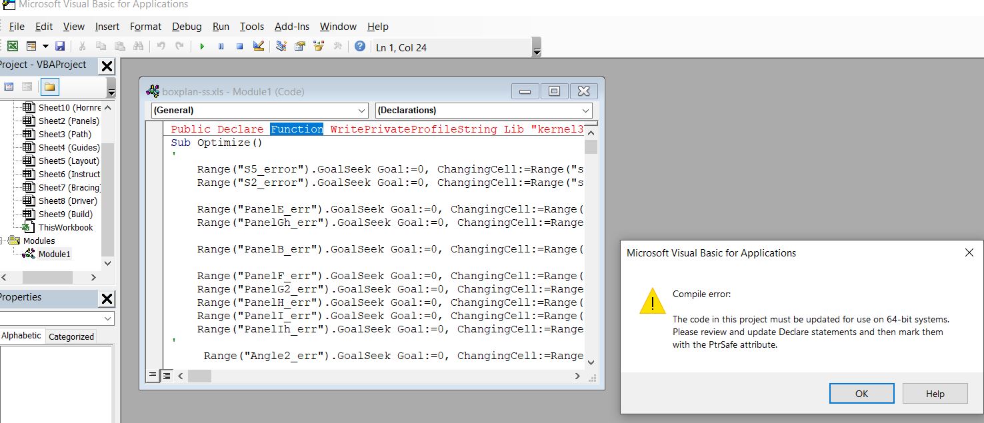Viewport: 984px width, 423px height.
Task: Select Sheet2 (Panels) in project tree
Action: coord(69,121)
